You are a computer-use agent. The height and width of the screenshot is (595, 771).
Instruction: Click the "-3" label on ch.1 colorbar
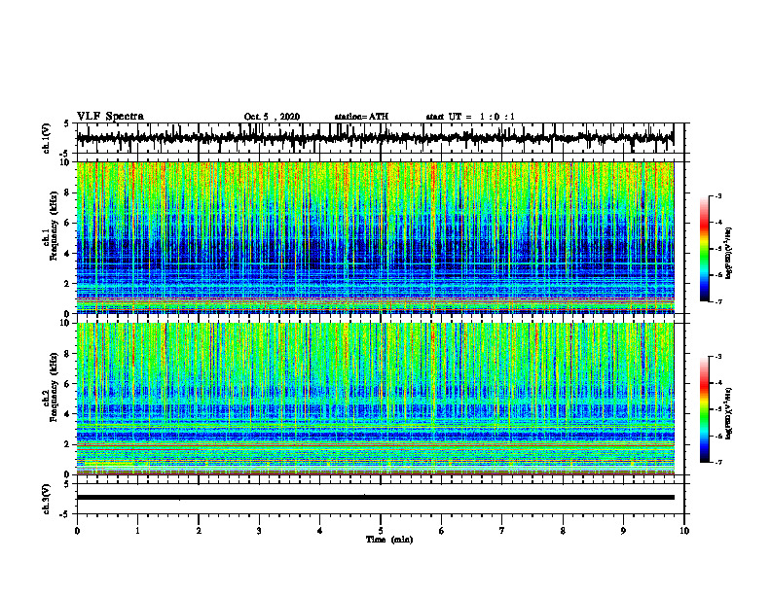click(717, 195)
